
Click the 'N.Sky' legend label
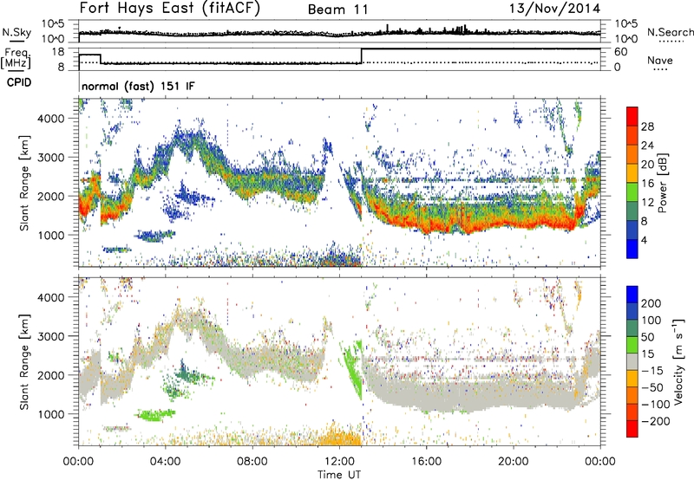click(x=16, y=32)
